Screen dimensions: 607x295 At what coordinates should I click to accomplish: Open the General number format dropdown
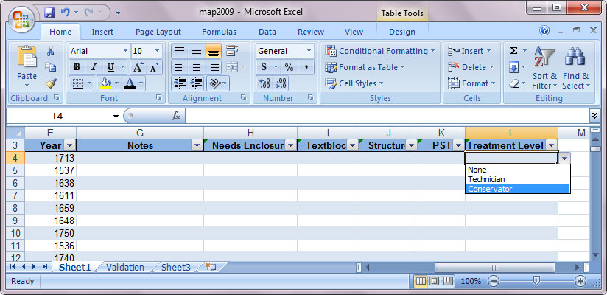(309, 51)
